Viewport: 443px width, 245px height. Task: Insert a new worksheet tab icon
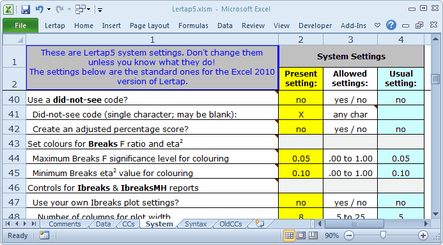pyautogui.click(x=260, y=224)
